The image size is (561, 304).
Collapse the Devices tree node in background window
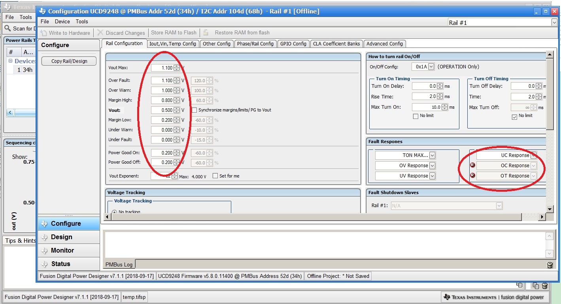click(x=10, y=61)
